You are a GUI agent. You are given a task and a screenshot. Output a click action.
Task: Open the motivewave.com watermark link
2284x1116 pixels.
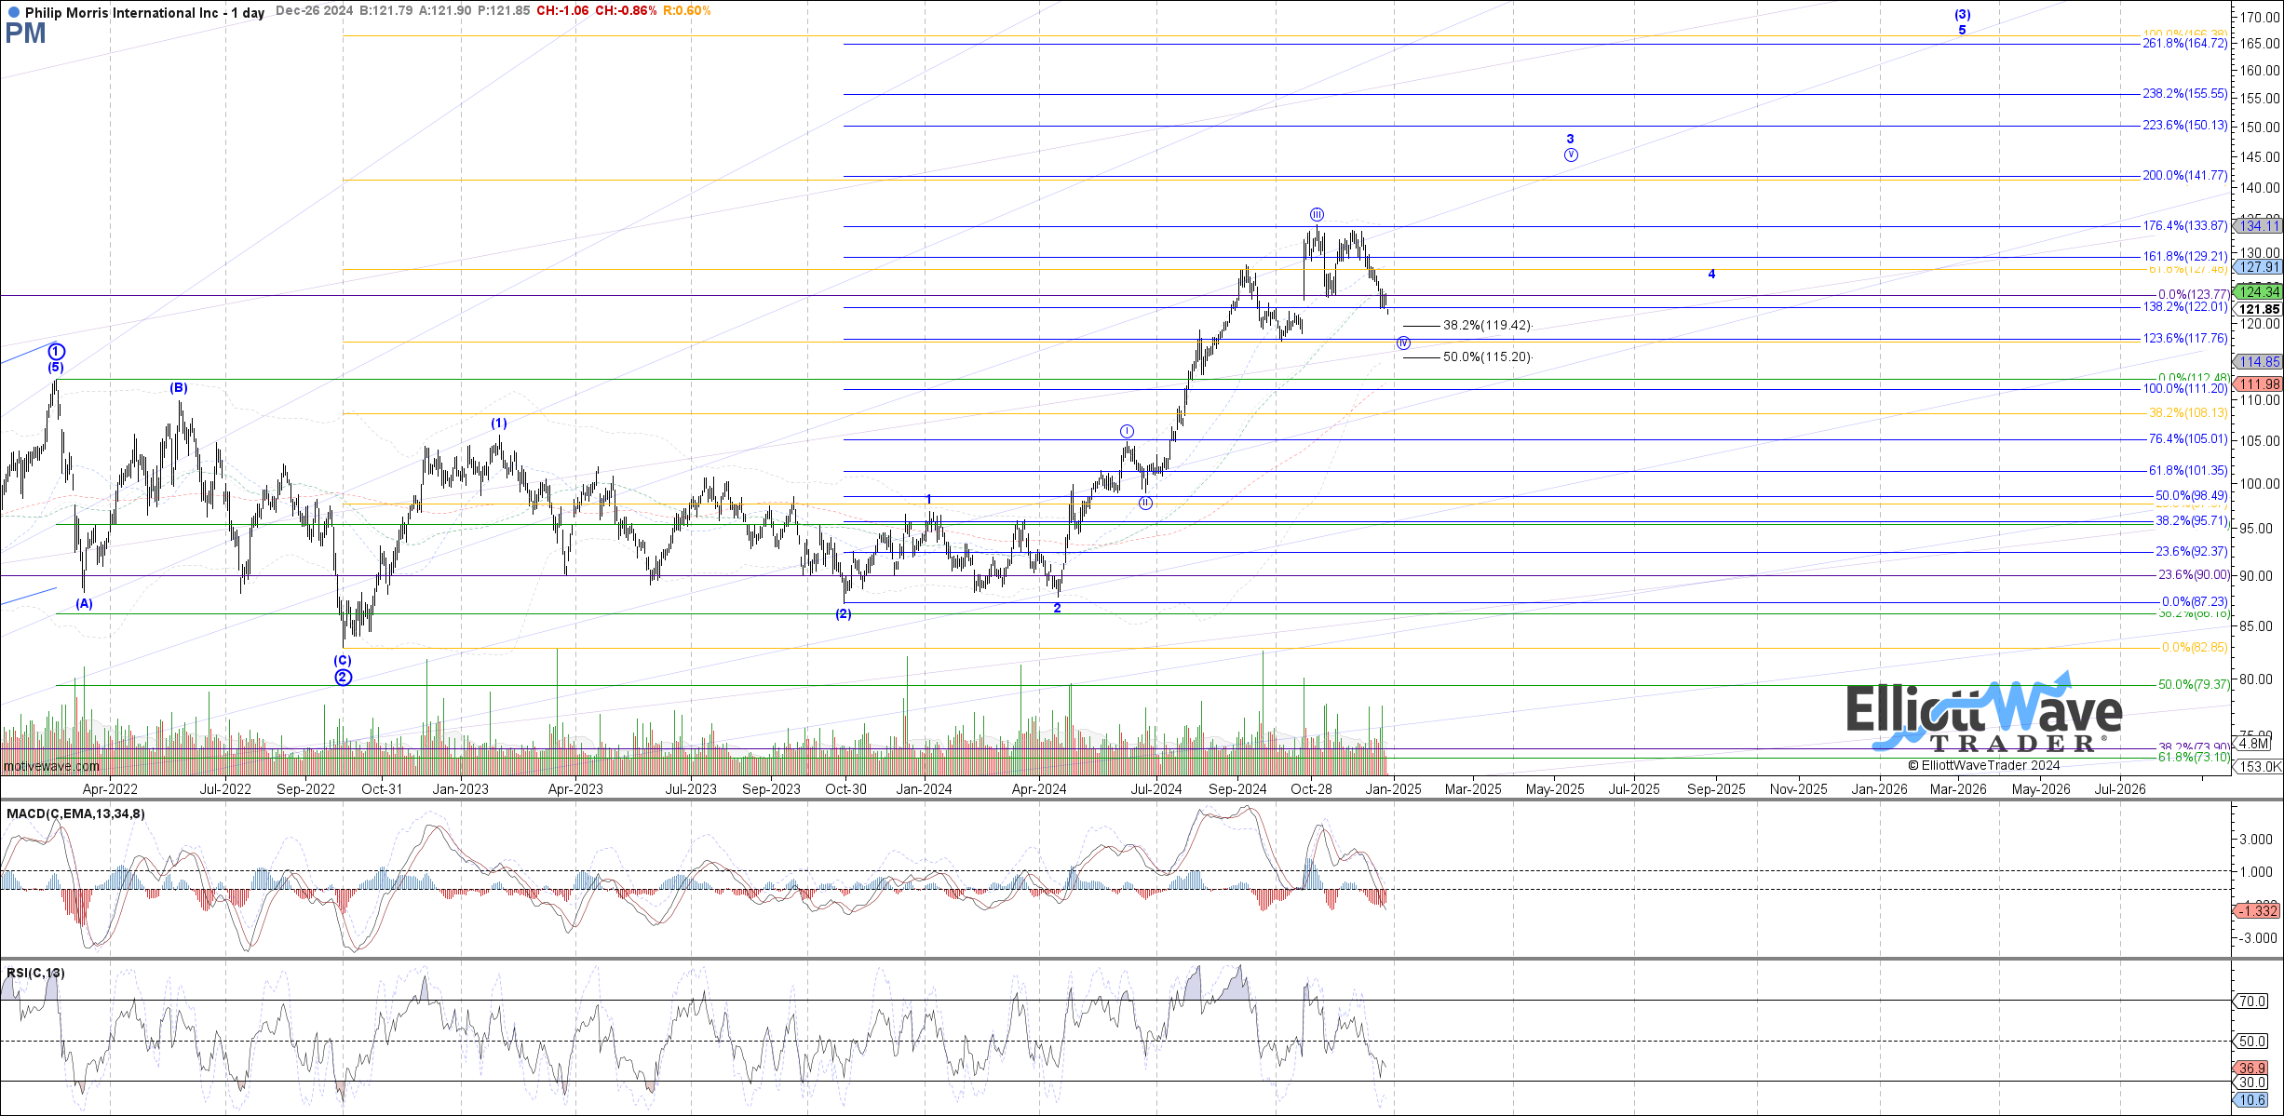pos(52,766)
